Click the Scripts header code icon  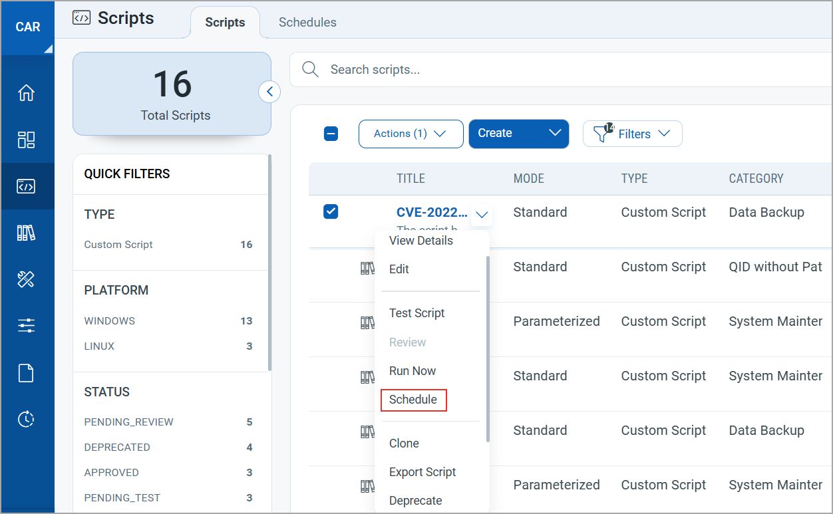pos(81,18)
